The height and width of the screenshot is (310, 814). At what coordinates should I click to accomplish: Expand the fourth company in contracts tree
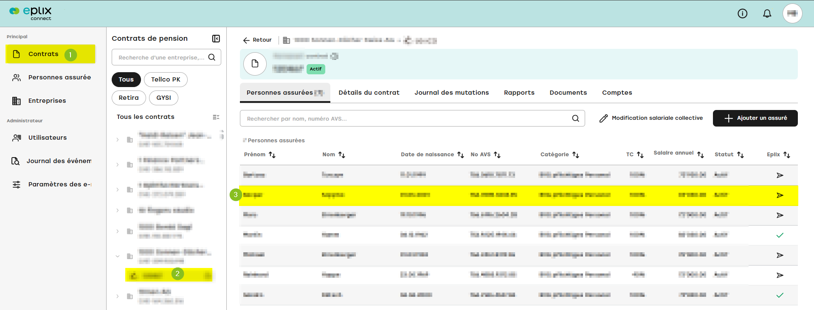(x=118, y=211)
